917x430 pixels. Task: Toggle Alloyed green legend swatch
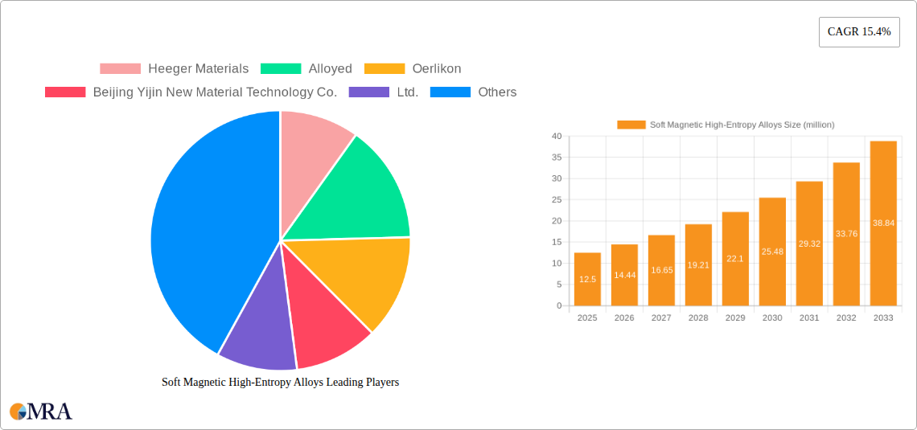pyautogui.click(x=281, y=69)
